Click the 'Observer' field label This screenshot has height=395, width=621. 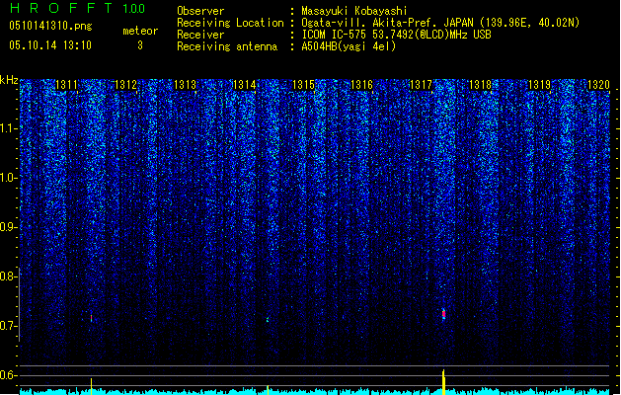[x=200, y=11]
